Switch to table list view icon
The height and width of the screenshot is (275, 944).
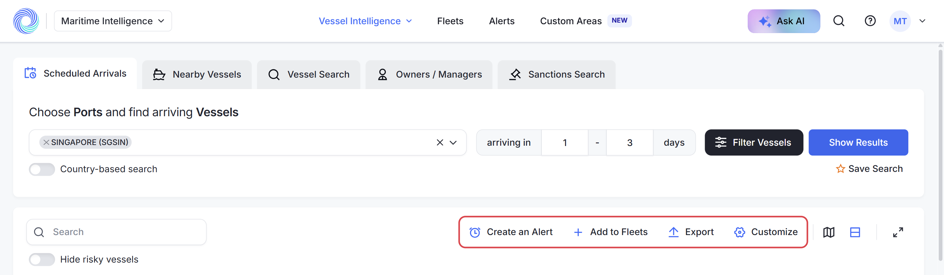click(855, 232)
